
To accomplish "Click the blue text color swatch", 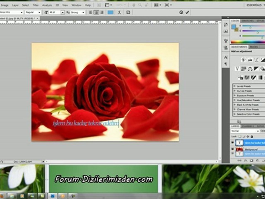I will click(x=110, y=12).
